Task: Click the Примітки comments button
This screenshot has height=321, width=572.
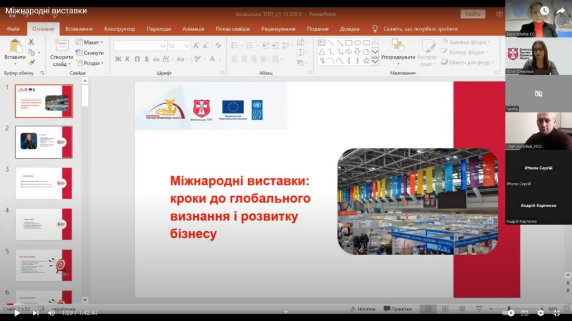Action: click(398, 309)
